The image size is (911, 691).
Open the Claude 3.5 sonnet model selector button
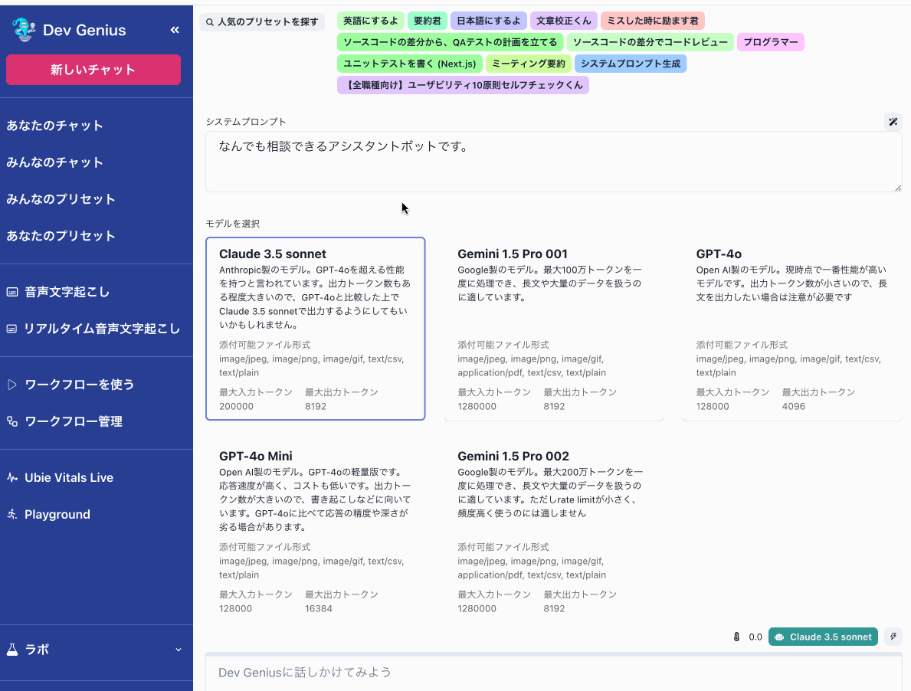(823, 637)
